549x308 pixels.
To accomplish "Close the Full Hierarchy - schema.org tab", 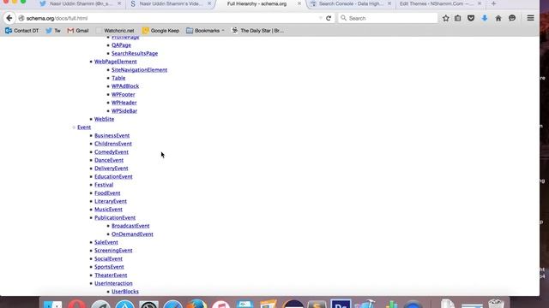I will coord(299,3).
